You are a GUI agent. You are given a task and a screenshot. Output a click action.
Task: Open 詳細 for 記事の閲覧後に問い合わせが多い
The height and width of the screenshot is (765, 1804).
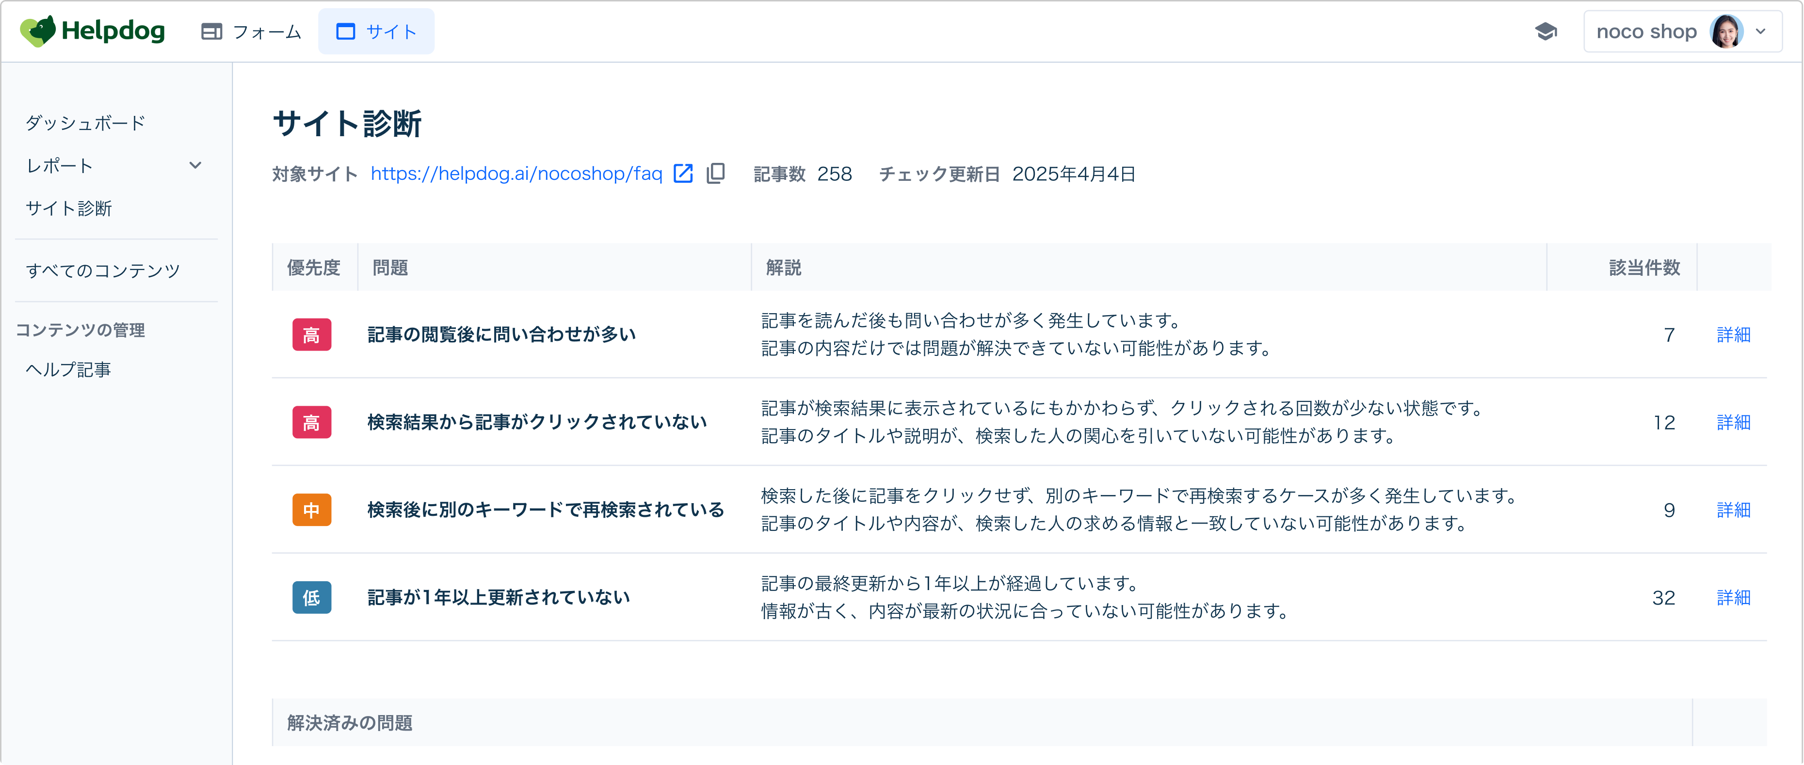coord(1733,335)
